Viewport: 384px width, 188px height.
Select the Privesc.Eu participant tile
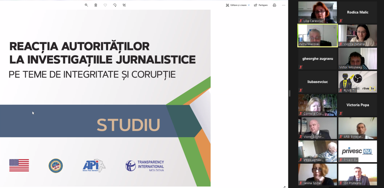pos(357,151)
